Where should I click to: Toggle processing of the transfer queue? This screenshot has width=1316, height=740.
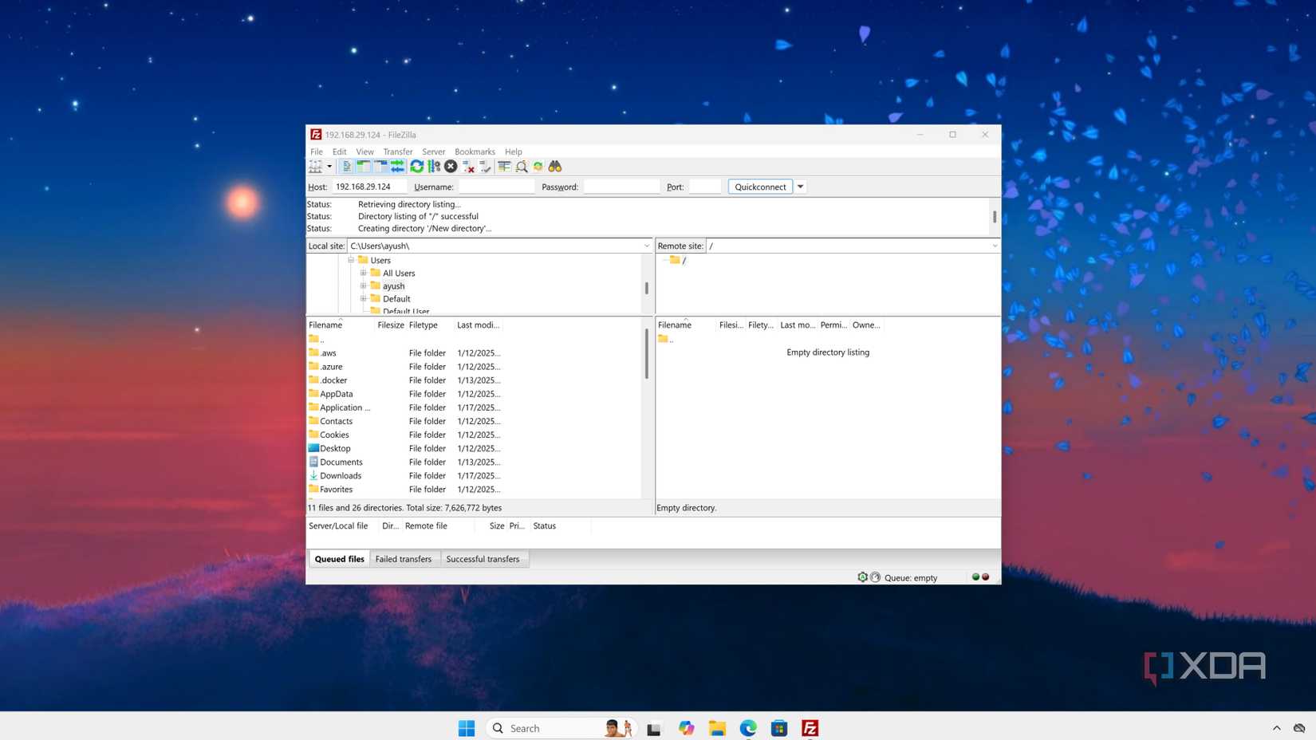434,167
